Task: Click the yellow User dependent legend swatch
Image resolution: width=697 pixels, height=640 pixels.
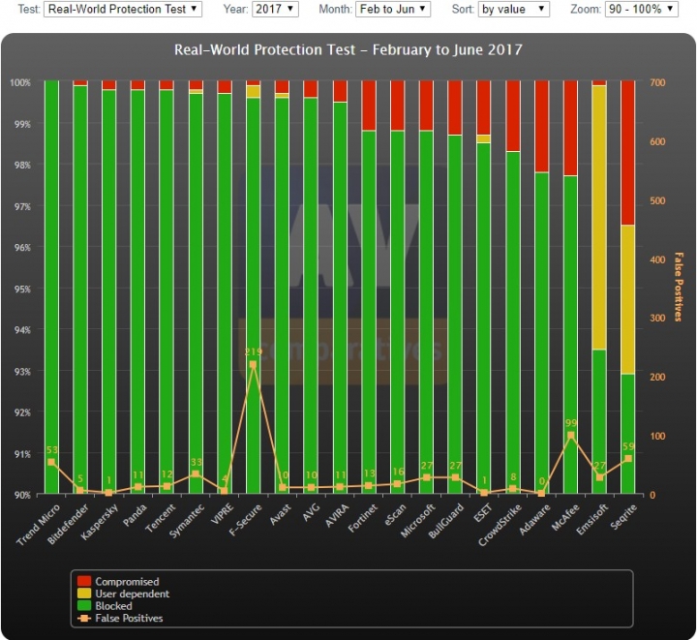Action: [84, 594]
